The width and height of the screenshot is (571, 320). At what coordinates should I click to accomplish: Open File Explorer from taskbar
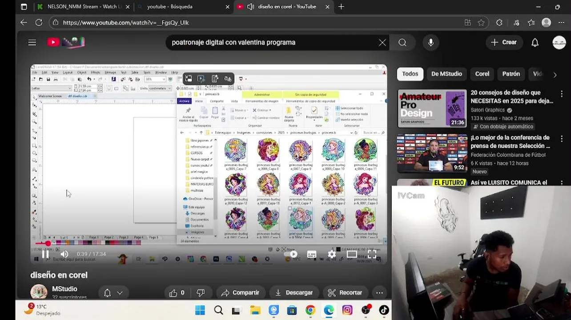[x=255, y=310]
